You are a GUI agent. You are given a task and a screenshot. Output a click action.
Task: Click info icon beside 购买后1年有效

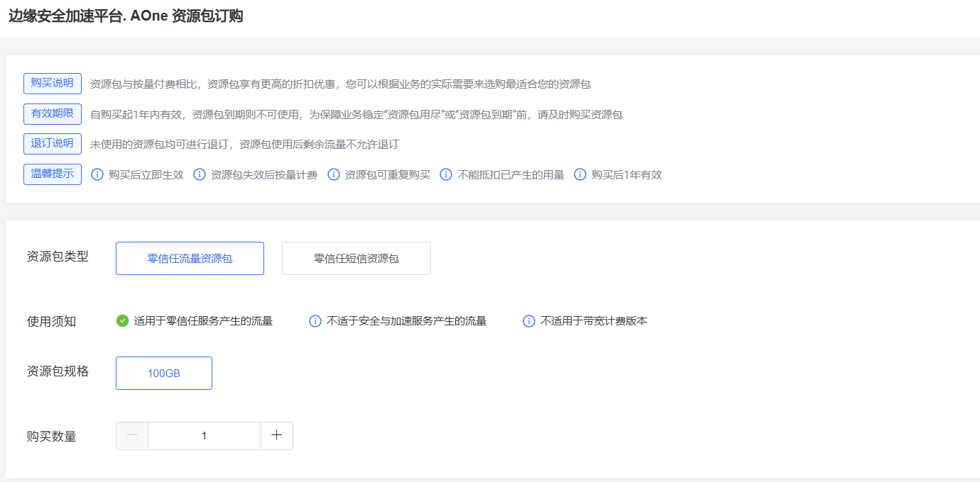pyautogui.click(x=580, y=174)
